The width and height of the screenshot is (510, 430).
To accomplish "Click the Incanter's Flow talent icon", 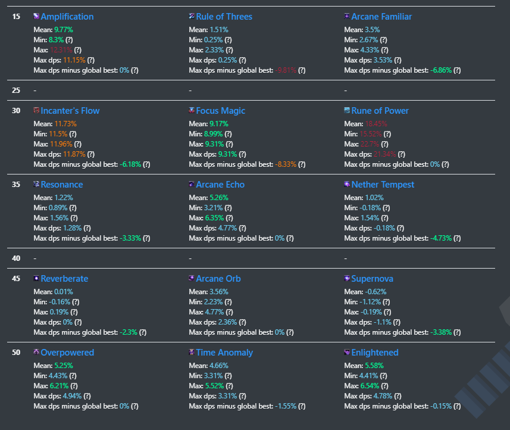I will click(36, 110).
